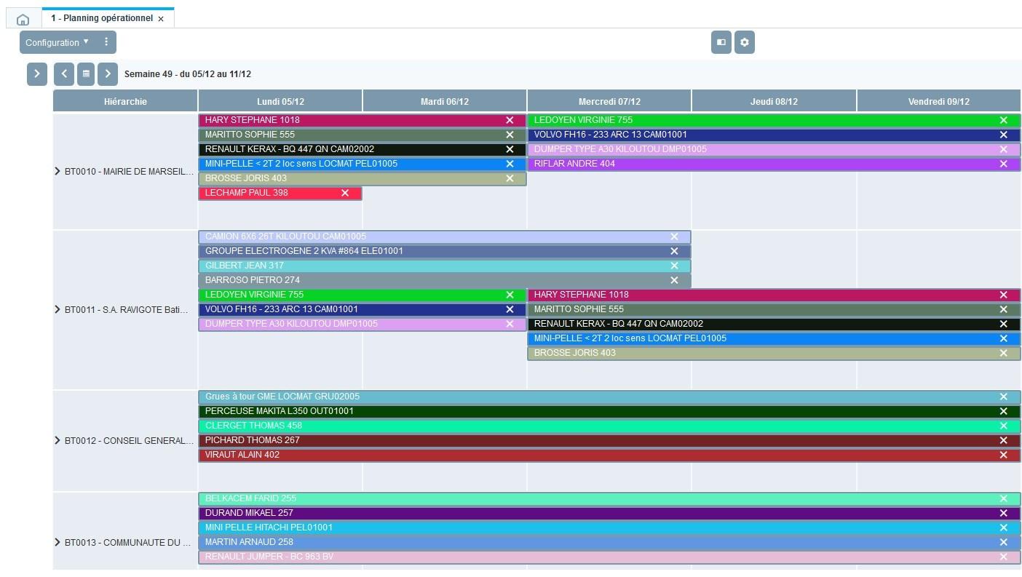Select VIRAUT ALAIN 402 task bar
Viewport: 1022px width, 577px height.
coord(609,455)
